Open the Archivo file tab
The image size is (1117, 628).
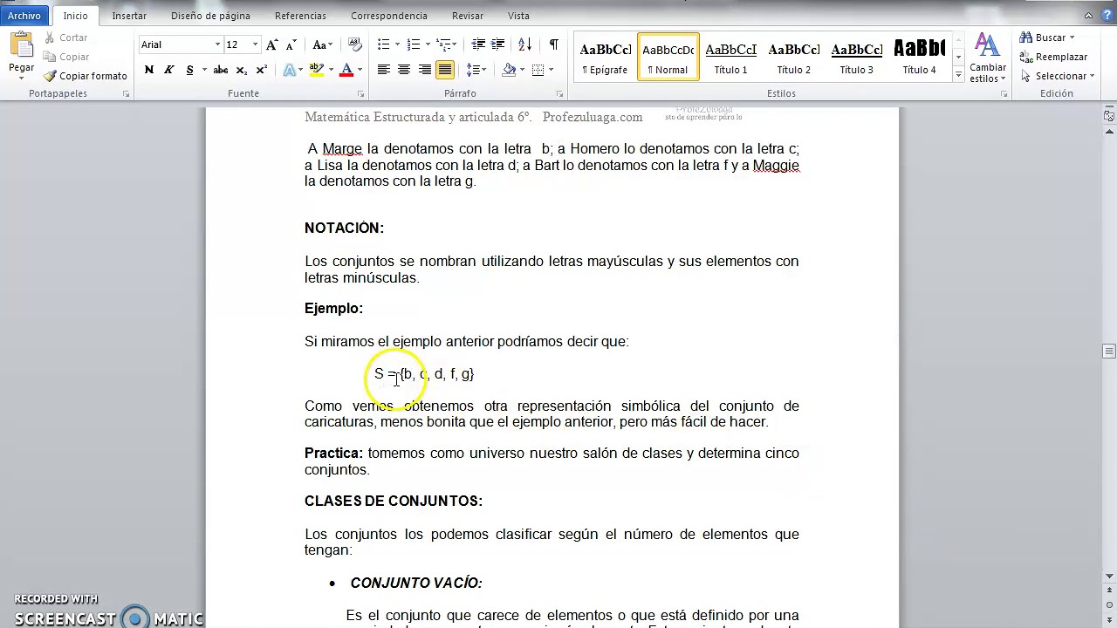click(x=24, y=16)
